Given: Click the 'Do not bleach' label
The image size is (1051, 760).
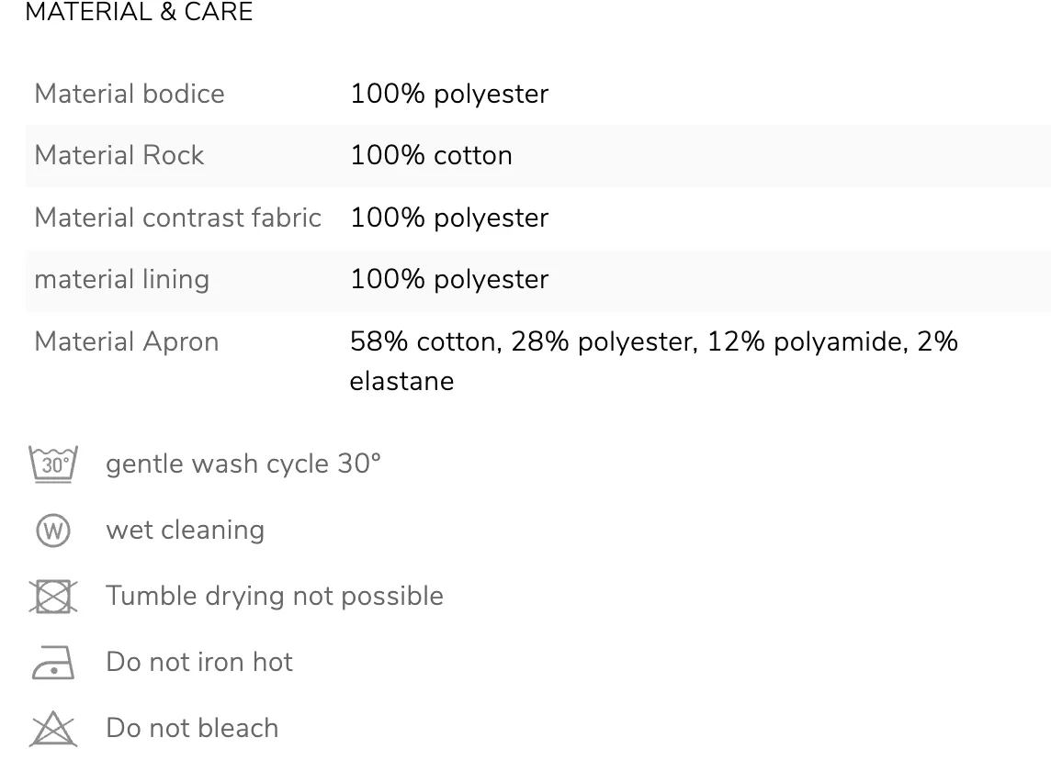Looking at the screenshot, I should pos(192,728).
